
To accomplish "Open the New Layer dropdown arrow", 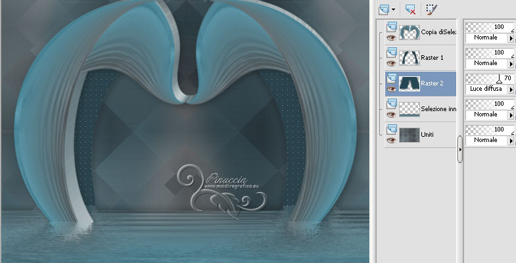I will pyautogui.click(x=393, y=10).
